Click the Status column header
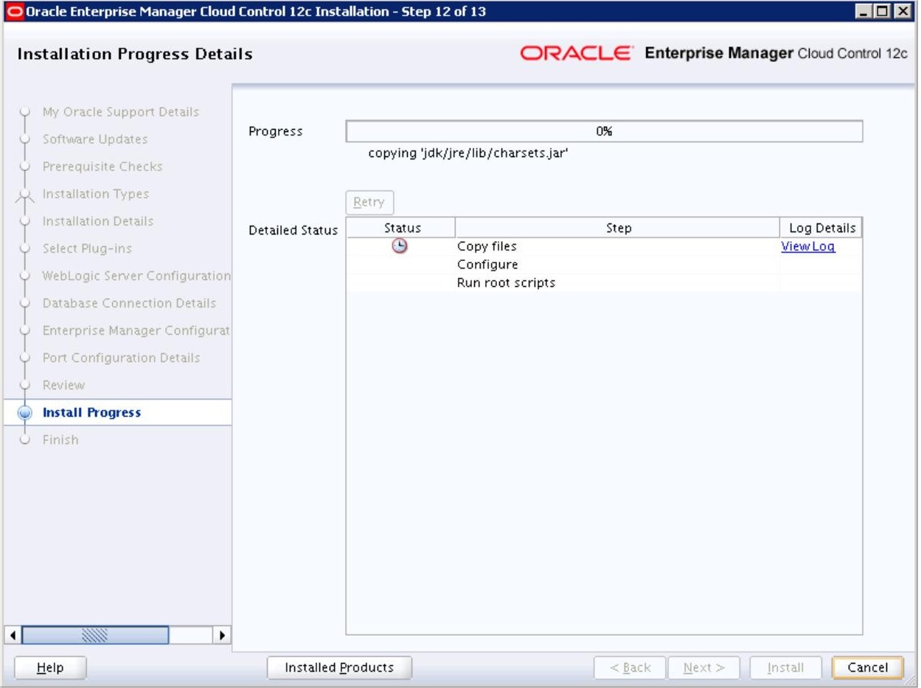 [x=401, y=228]
